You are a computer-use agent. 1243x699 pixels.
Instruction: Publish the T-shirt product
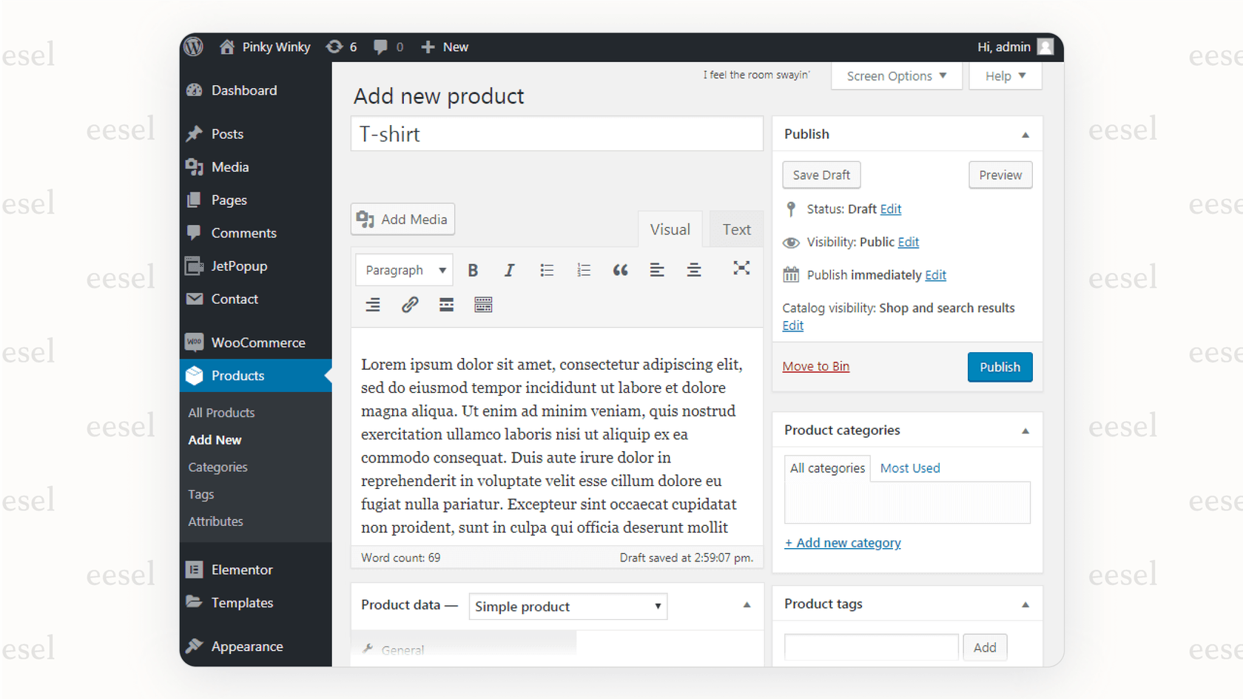[x=1000, y=367]
